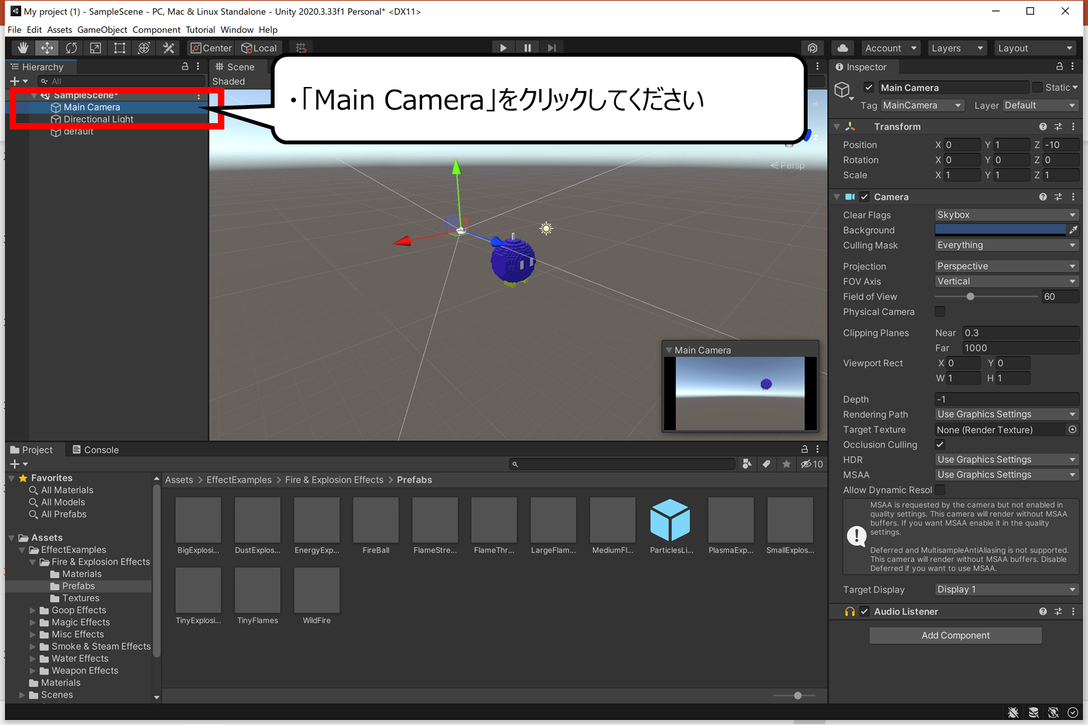The width and height of the screenshot is (1088, 725).
Task: Select the Transform tool
Action: (x=144, y=48)
